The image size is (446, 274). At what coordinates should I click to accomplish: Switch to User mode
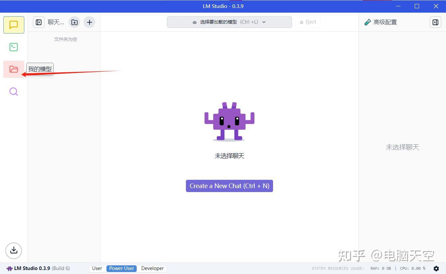pyautogui.click(x=97, y=268)
